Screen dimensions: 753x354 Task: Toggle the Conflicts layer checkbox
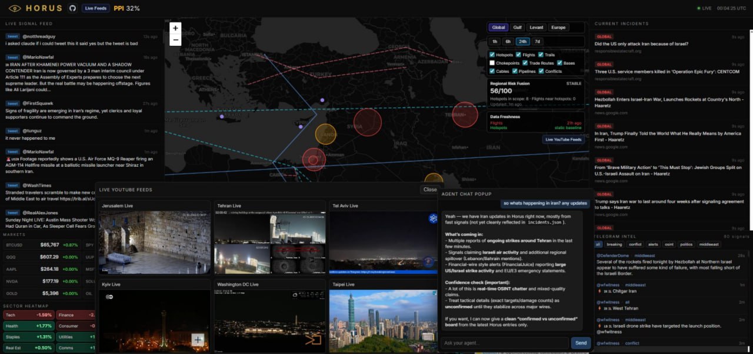click(541, 71)
